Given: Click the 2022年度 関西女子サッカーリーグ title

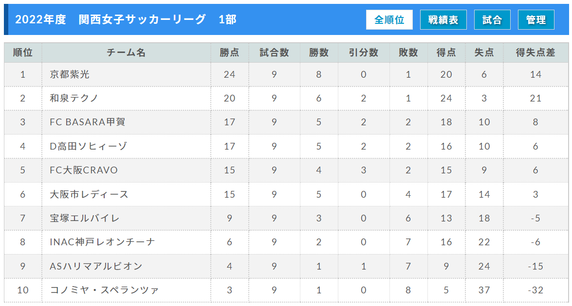Looking at the screenshot, I should 126,19.
